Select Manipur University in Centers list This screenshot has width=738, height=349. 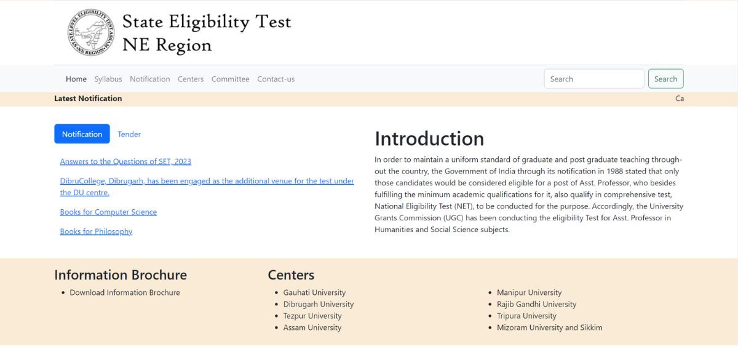[529, 292]
